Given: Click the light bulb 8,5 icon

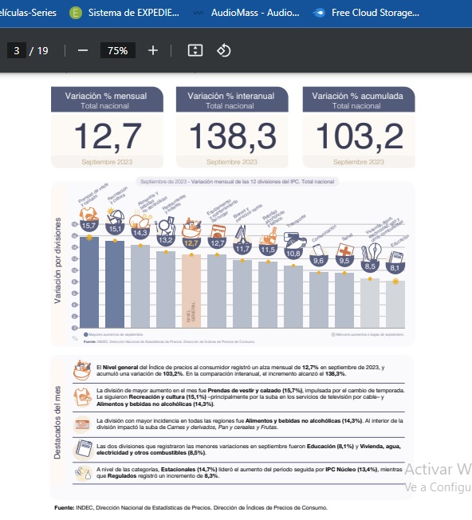Looking at the screenshot, I should 371,253.
